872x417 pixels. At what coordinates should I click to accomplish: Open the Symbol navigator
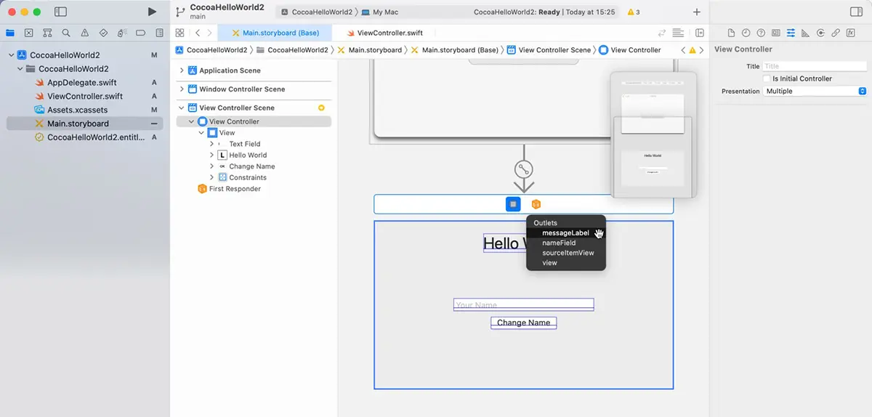coord(47,33)
